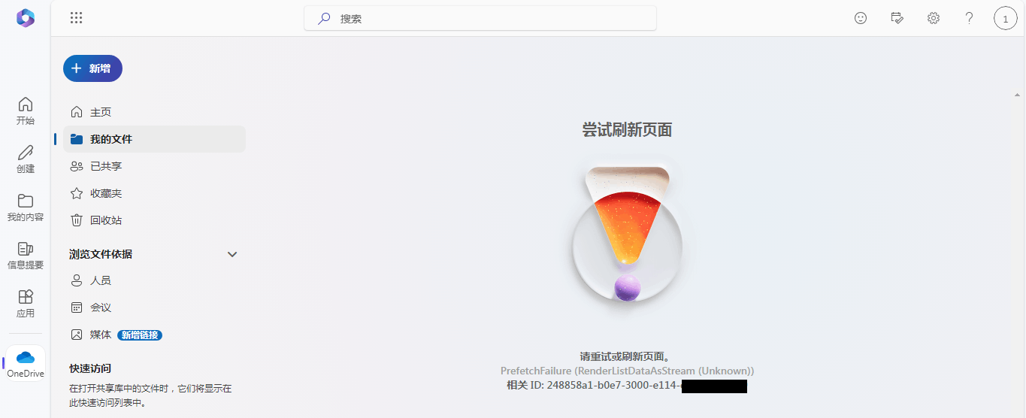Open the checklist tasks icon in header
The height and width of the screenshot is (418, 1026).
[897, 18]
